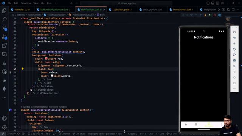Click GoCodeo Generate tests code lens
Viewport: 242px width, 136px height.
point(44,107)
